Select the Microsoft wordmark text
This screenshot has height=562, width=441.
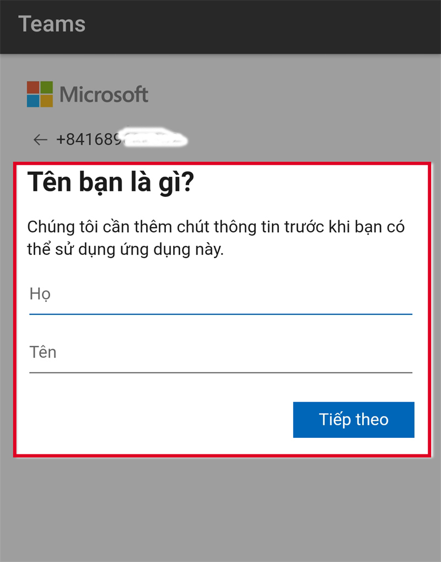point(105,94)
